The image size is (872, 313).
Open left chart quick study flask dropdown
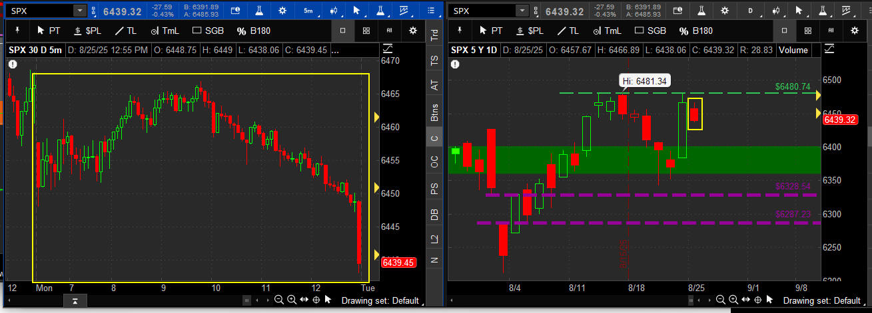point(382,11)
